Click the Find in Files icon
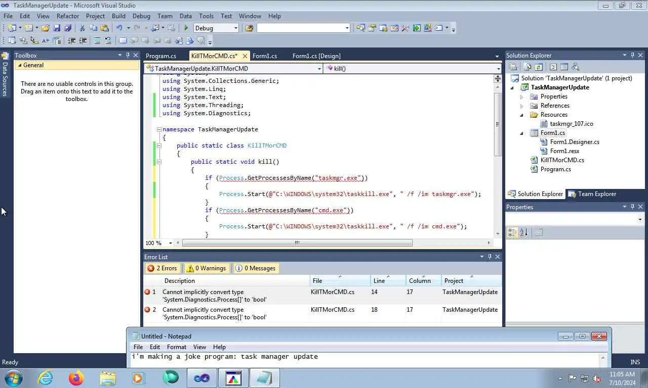Image resolution: width=648 pixels, height=388 pixels. pyautogui.click(x=249, y=28)
